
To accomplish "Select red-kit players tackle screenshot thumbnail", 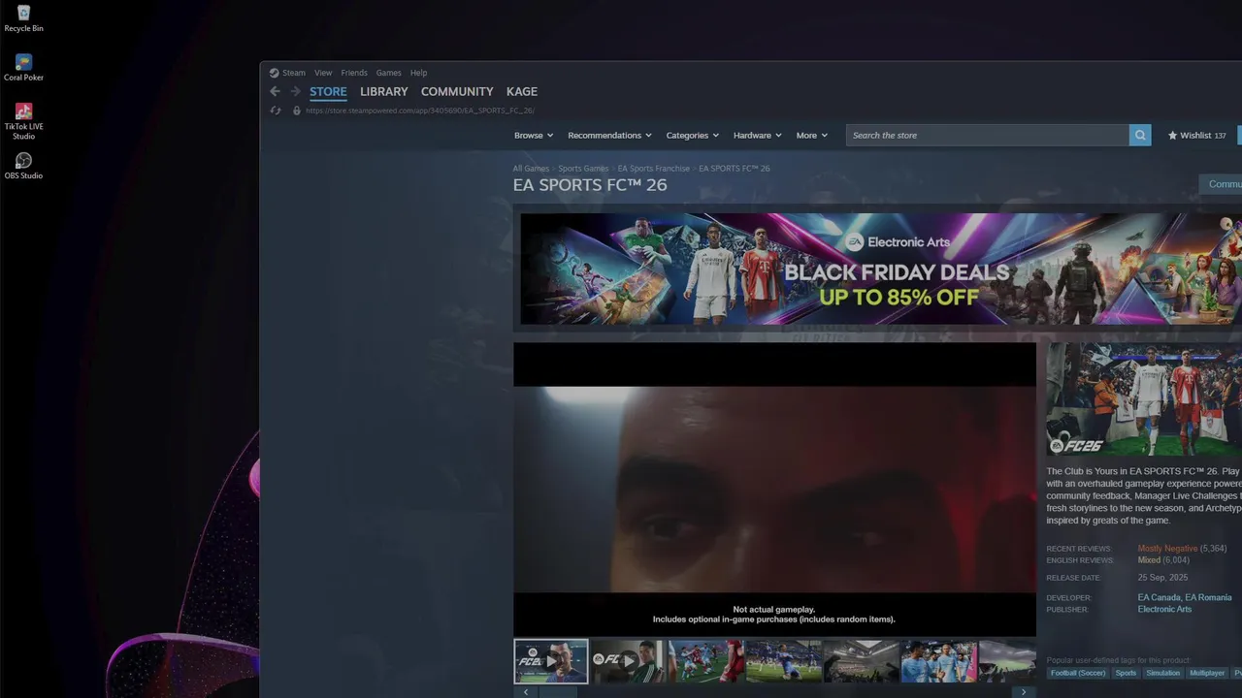I will [706, 661].
